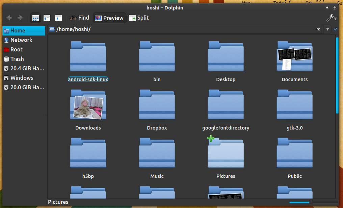Viewport: 343px width, 208px height.
Task: Expand the wrench menu dropdown arrow
Action: click(x=335, y=19)
